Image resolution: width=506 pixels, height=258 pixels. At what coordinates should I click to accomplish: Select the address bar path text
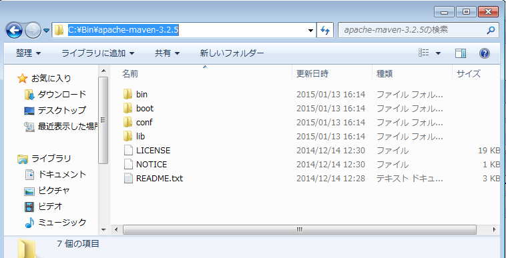click(123, 30)
